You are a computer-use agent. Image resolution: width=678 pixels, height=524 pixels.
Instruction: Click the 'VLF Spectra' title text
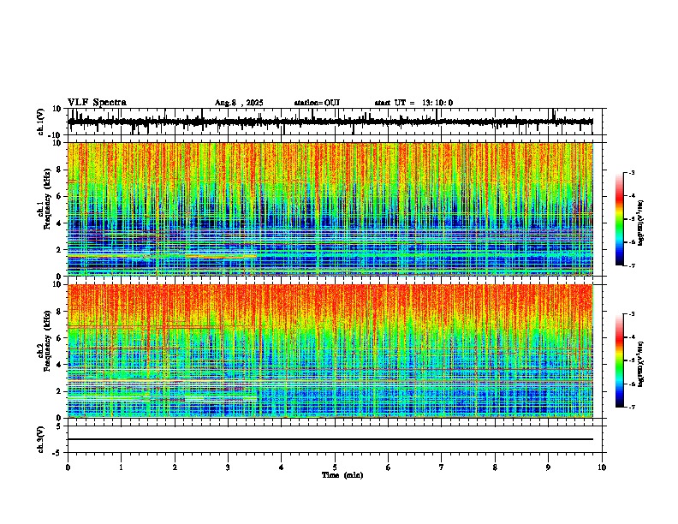tap(97, 103)
